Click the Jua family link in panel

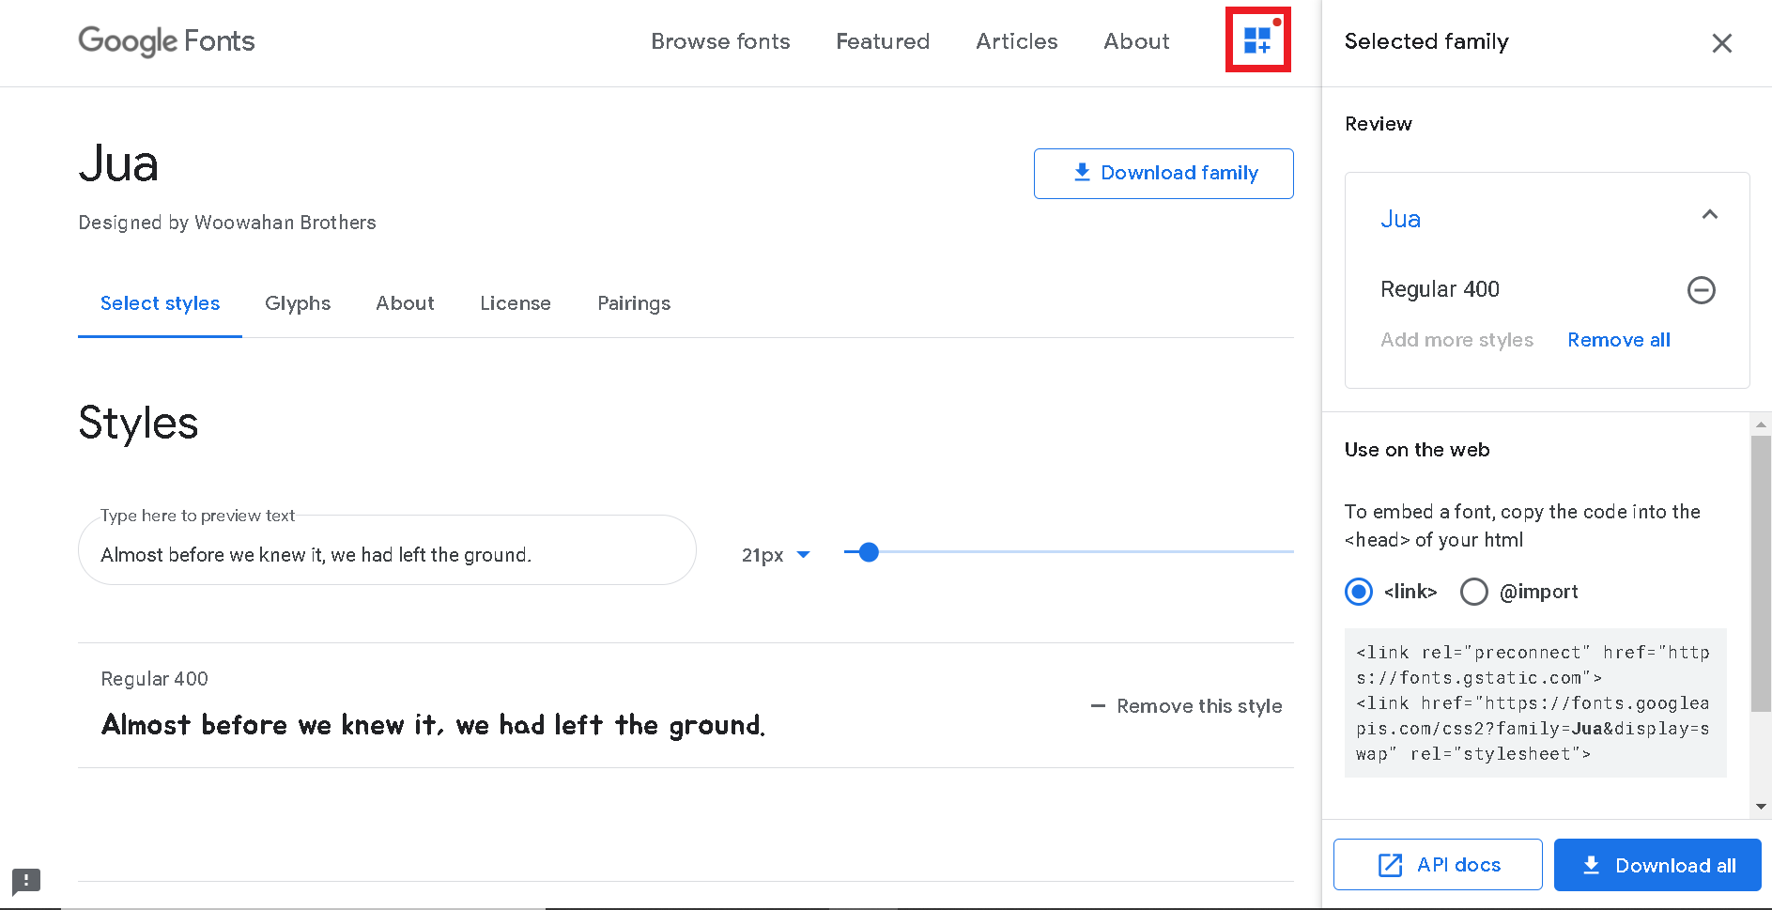[x=1400, y=219]
